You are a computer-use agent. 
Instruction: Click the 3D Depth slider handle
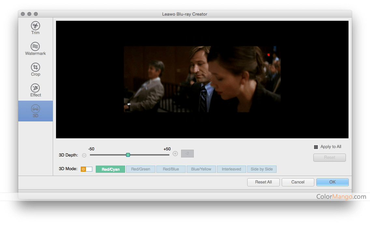click(x=128, y=155)
